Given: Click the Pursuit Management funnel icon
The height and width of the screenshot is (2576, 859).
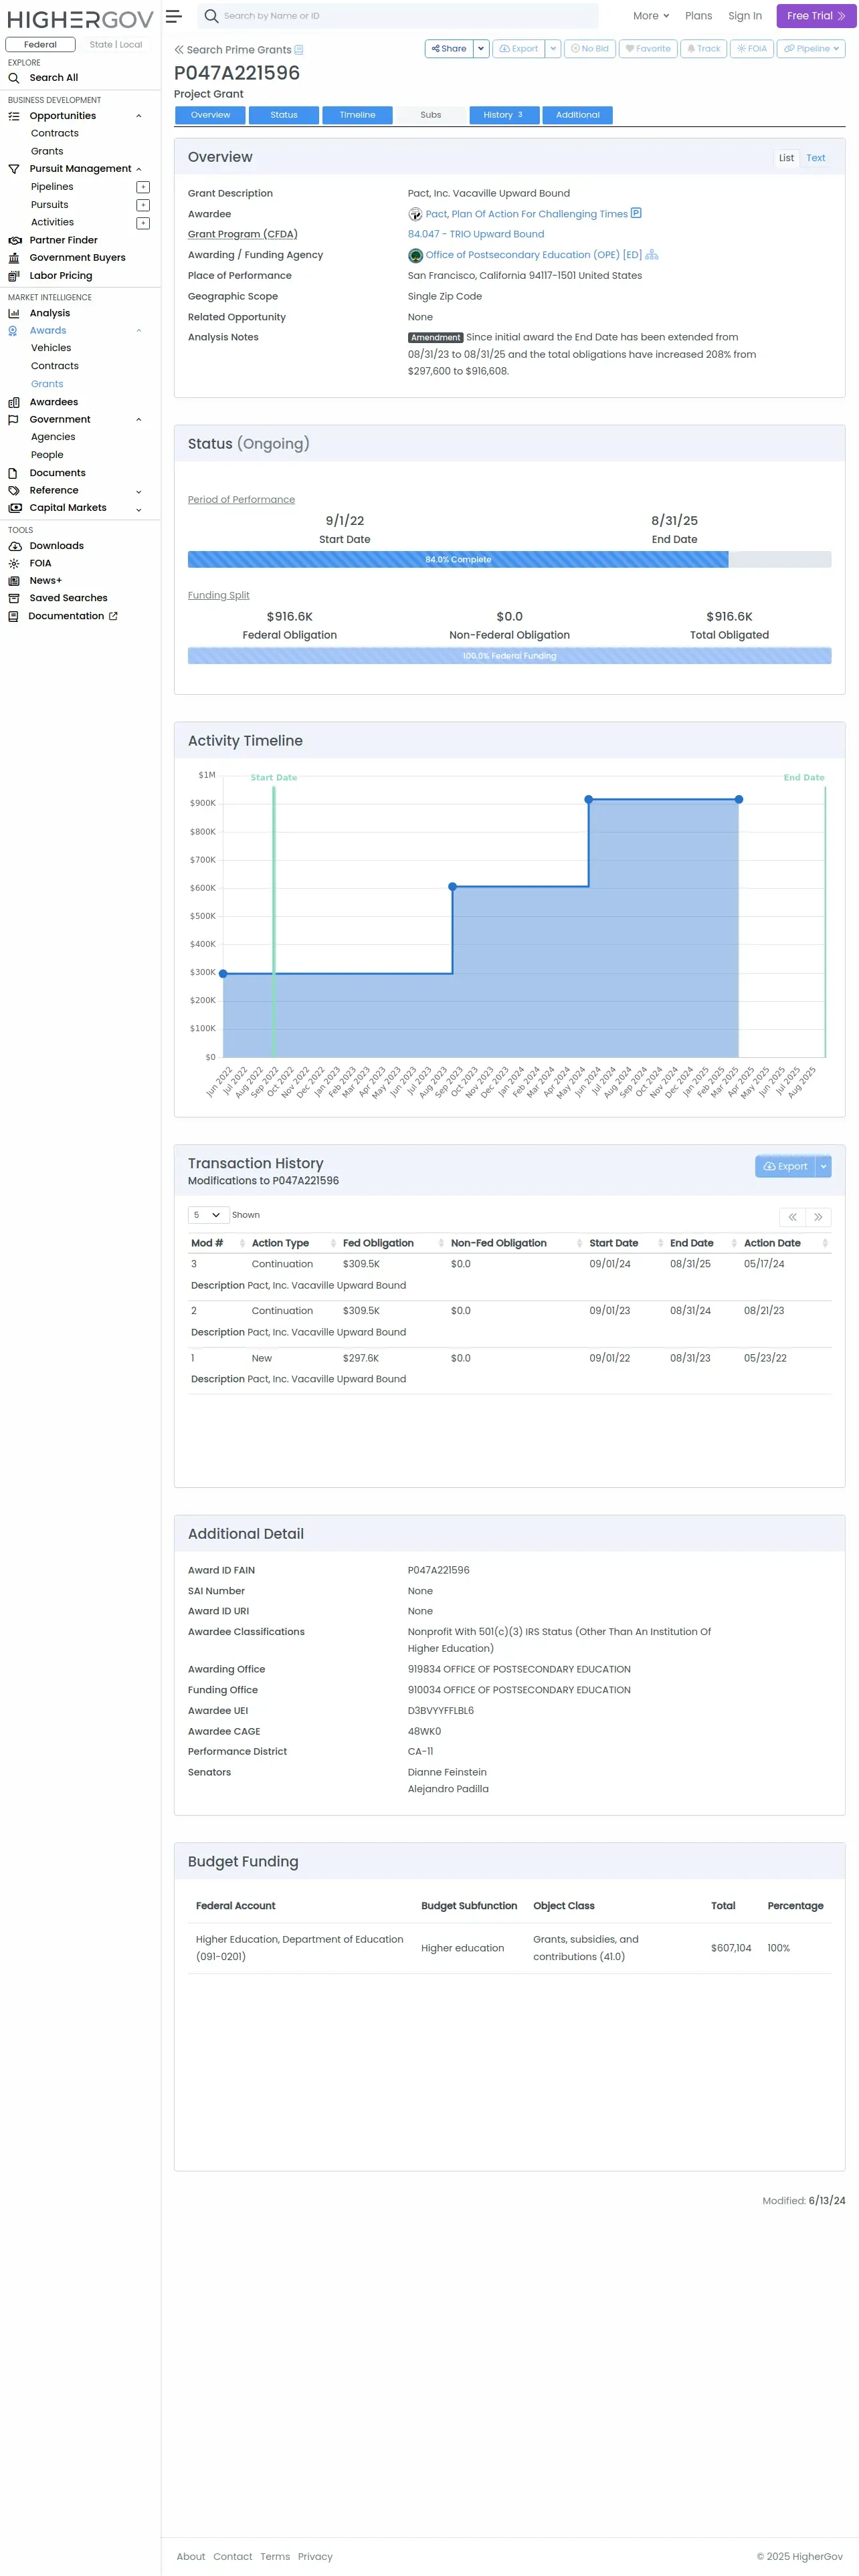Looking at the screenshot, I should 14,169.
